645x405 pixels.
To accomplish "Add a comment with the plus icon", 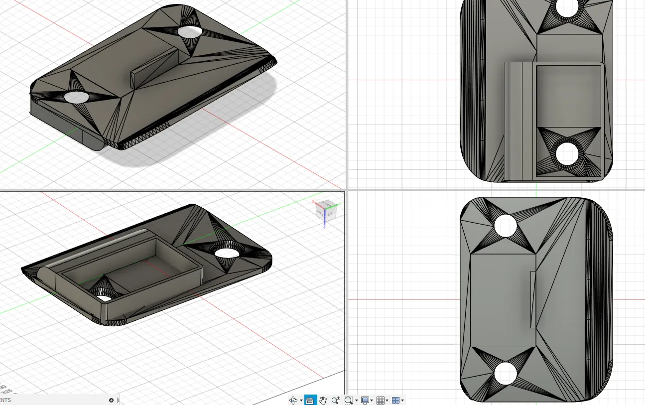I will pos(111,400).
